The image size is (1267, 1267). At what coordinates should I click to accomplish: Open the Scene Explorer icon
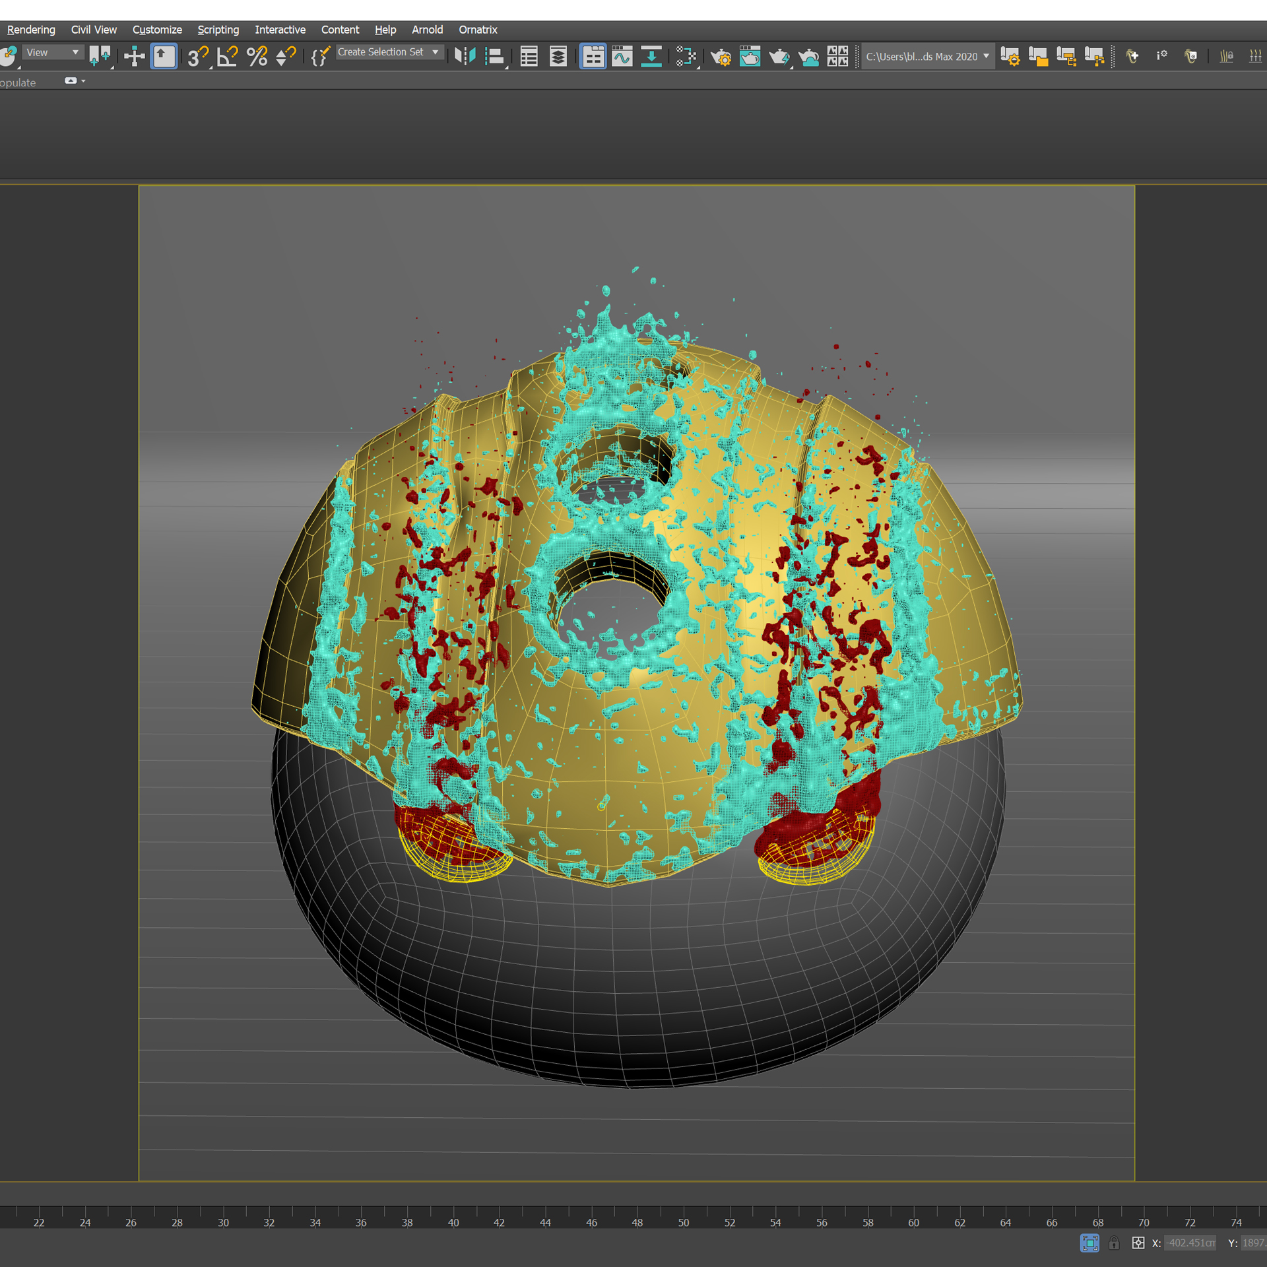529,56
